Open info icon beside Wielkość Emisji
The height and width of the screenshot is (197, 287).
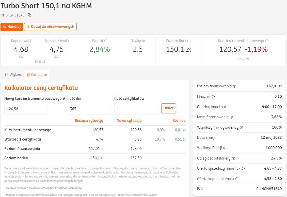point(225,148)
